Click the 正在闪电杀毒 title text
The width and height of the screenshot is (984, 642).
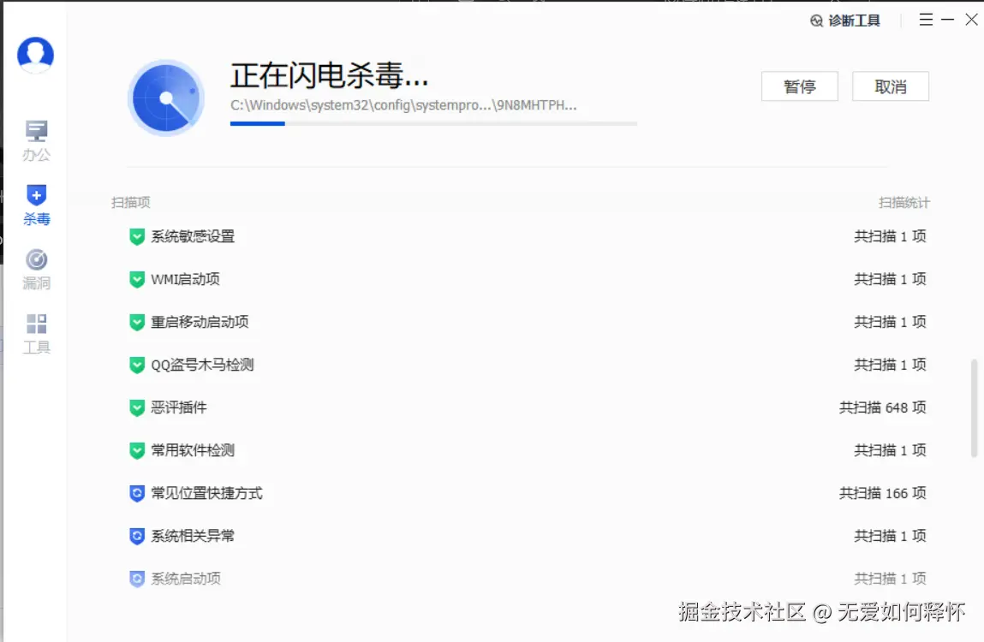[x=330, y=75]
